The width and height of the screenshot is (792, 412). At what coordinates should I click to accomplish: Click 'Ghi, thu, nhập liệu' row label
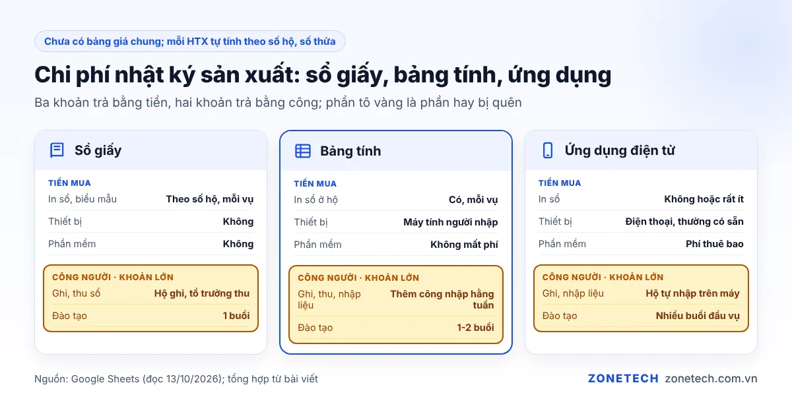tap(329, 299)
